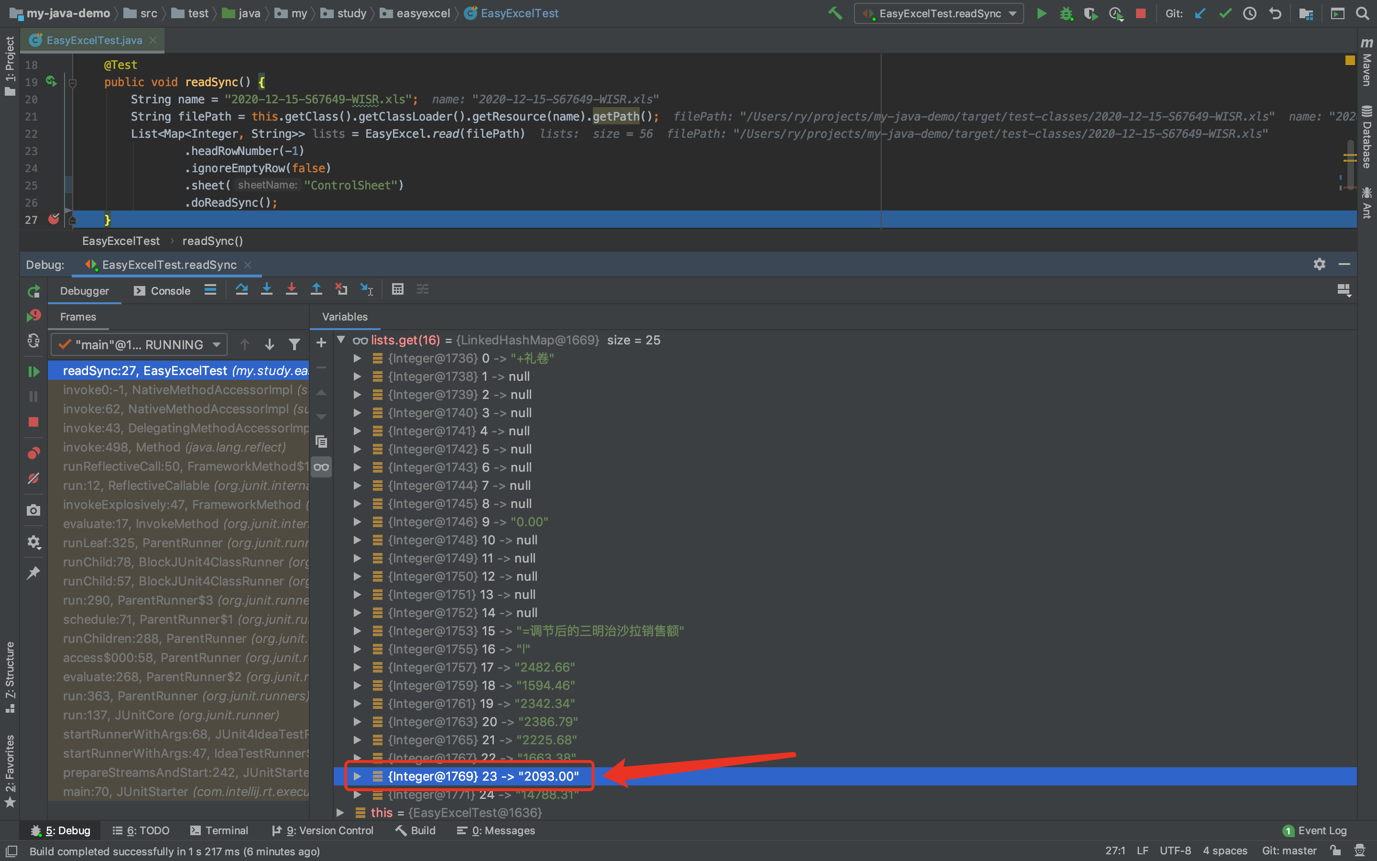This screenshot has height=861, width=1377.
Task: Click the yellow inspection indicator square
Action: pyautogui.click(x=1350, y=60)
